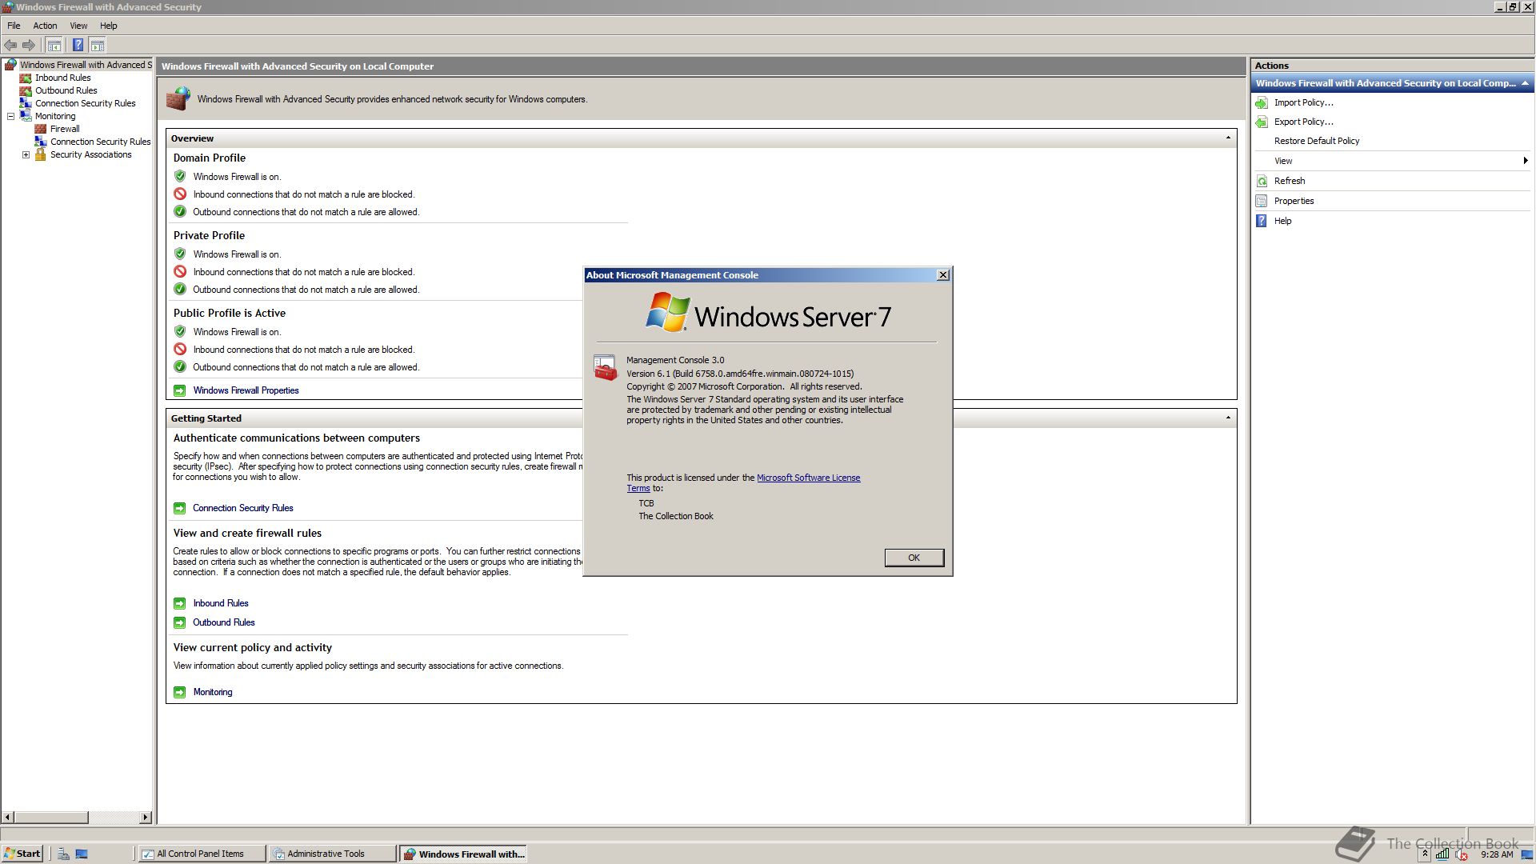Viewport: 1536px width, 864px height.
Task: Open the View menu in the menu bar
Action: (x=78, y=26)
